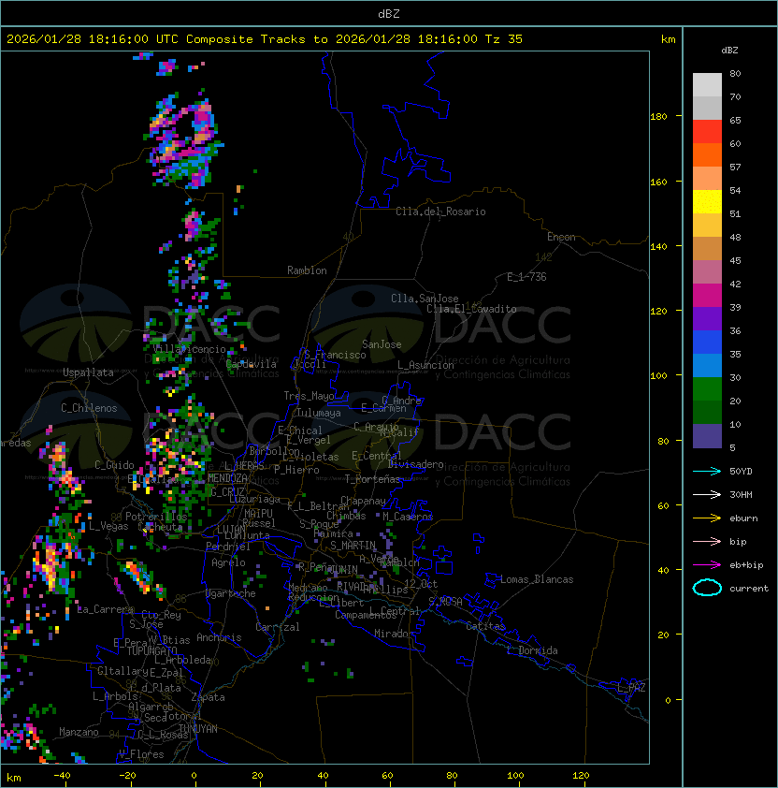Image resolution: width=778 pixels, height=788 pixels.
Task: Select the 'Clla.del_Rosario' label on map
Action: pyautogui.click(x=440, y=212)
